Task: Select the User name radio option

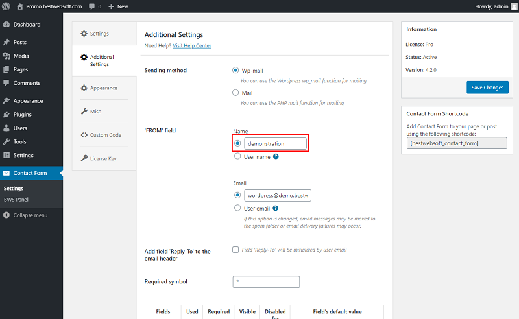Action: click(x=237, y=156)
